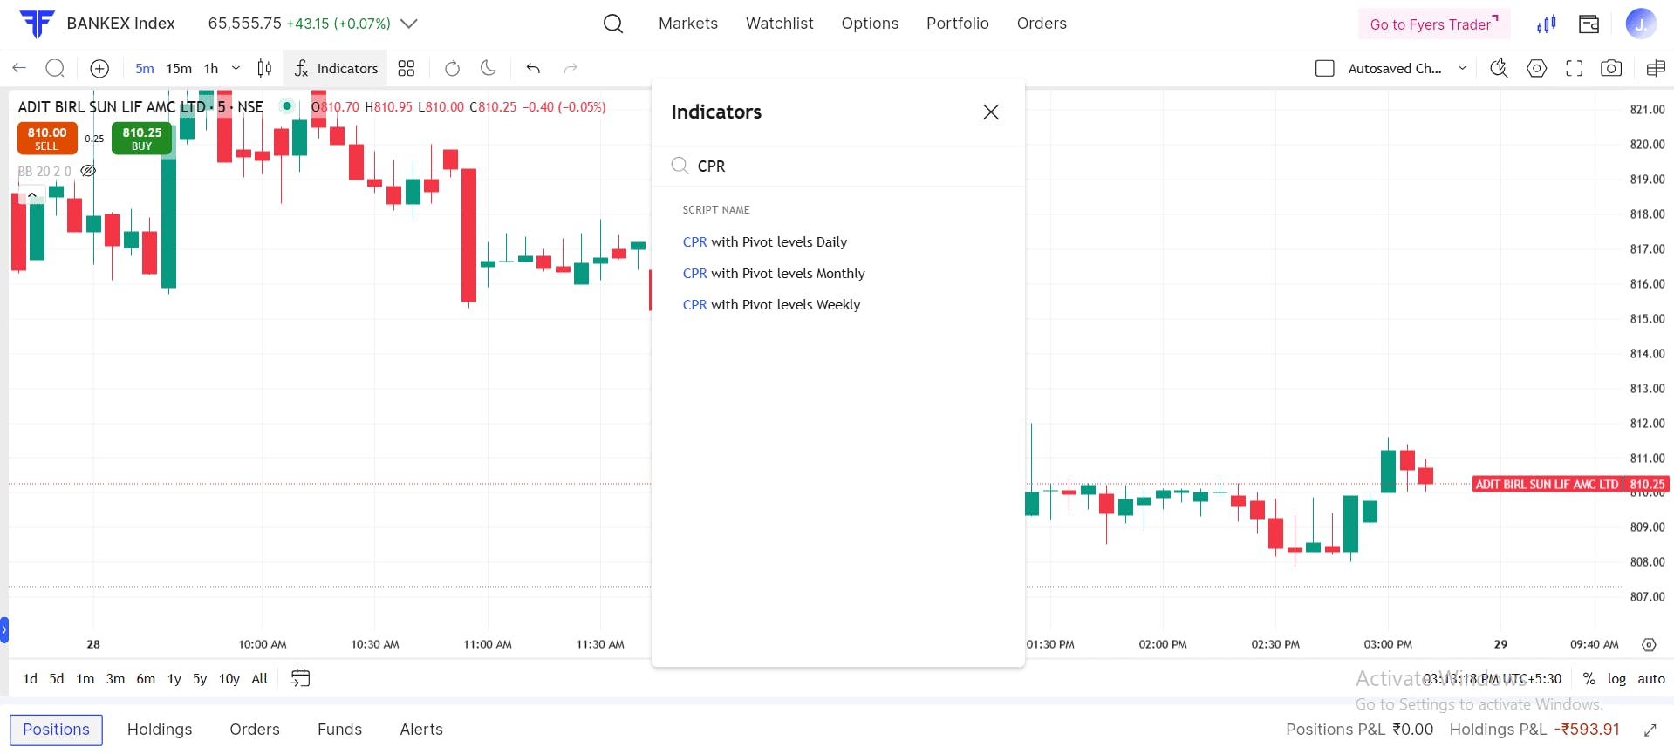1674x754 pixels.
Task: Expand the time interval dropdown
Action: [x=236, y=68]
